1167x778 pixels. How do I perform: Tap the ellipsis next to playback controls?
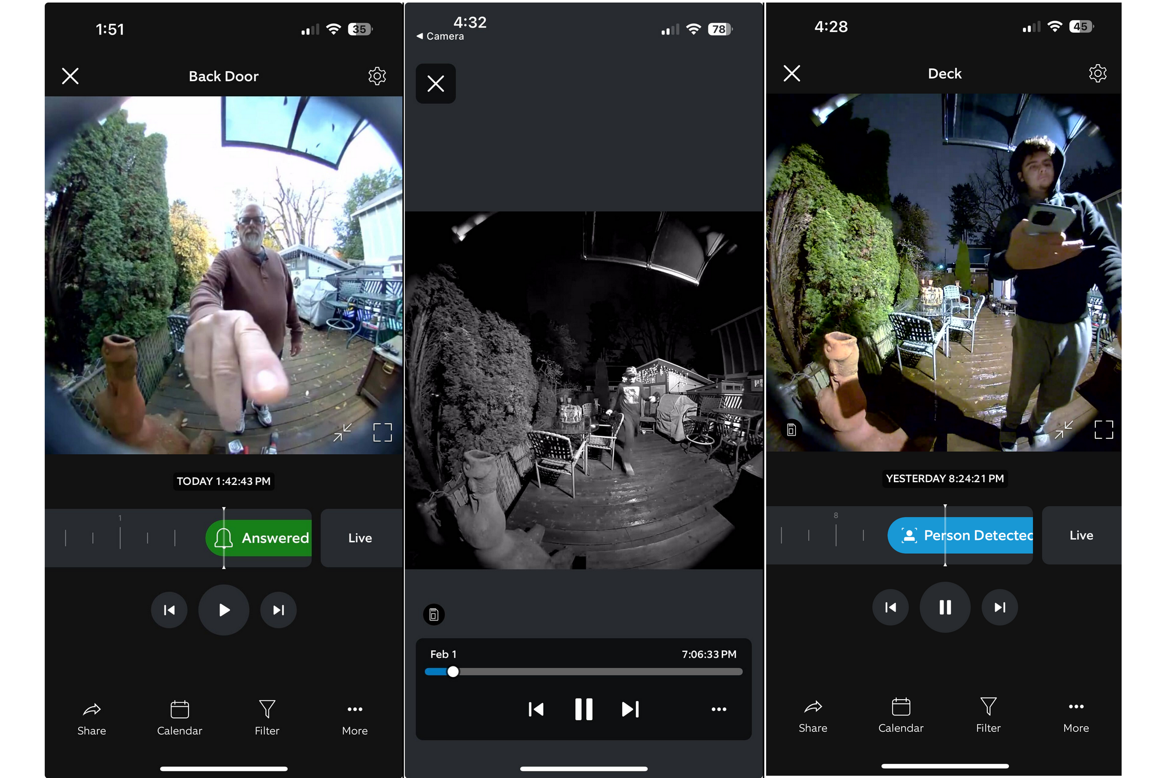(x=718, y=709)
